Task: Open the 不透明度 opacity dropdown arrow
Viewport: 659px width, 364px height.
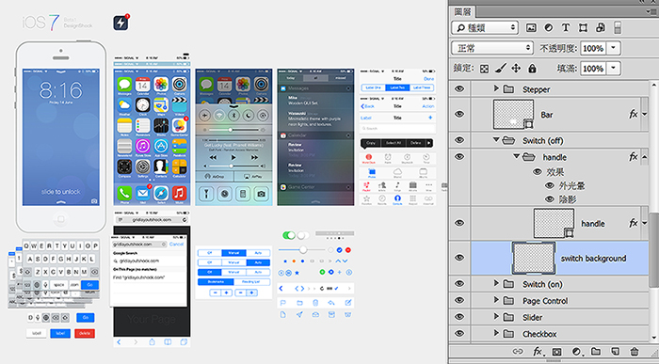Action: click(614, 48)
